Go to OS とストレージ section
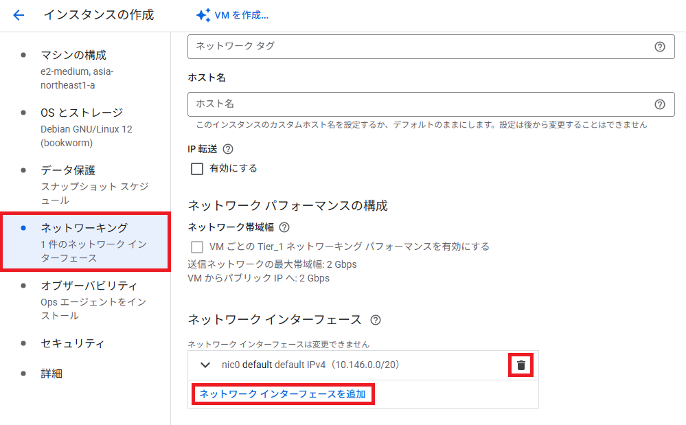Viewport: 686px width, 425px height. click(x=81, y=113)
